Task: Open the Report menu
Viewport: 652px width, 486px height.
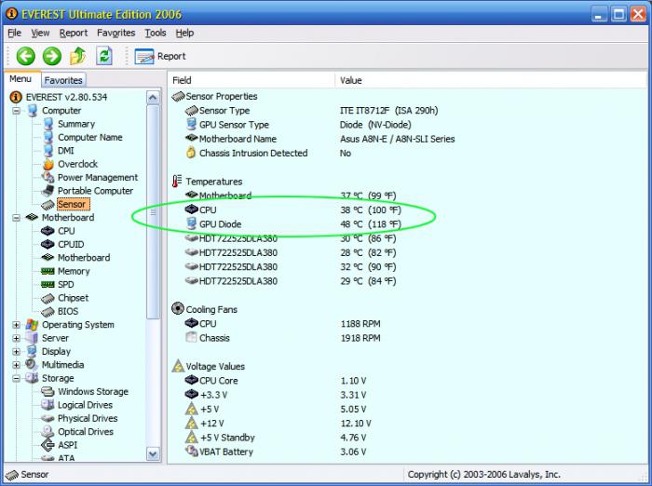Action: 74,33
